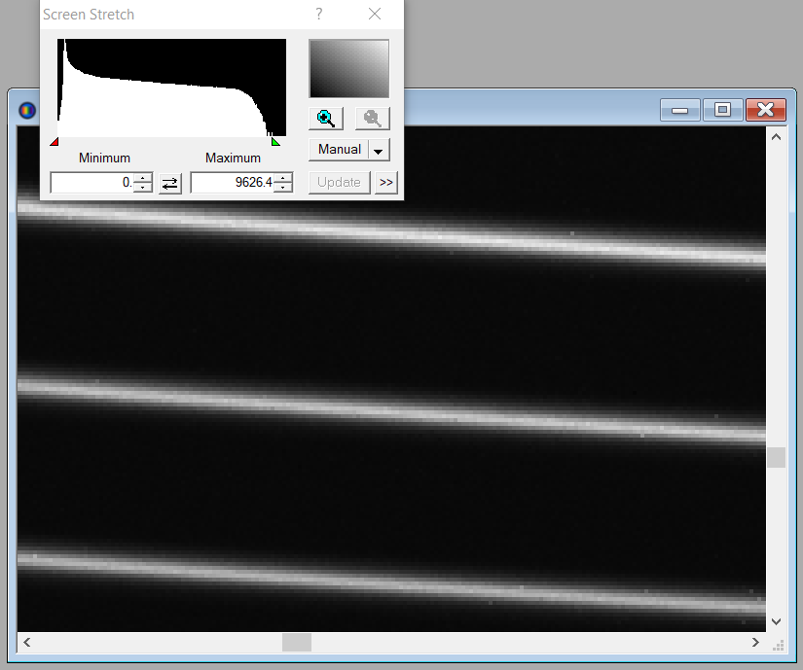Click the vertical scrollbar down arrow
Screen dimensions: 803x670
pyautogui.click(x=776, y=620)
